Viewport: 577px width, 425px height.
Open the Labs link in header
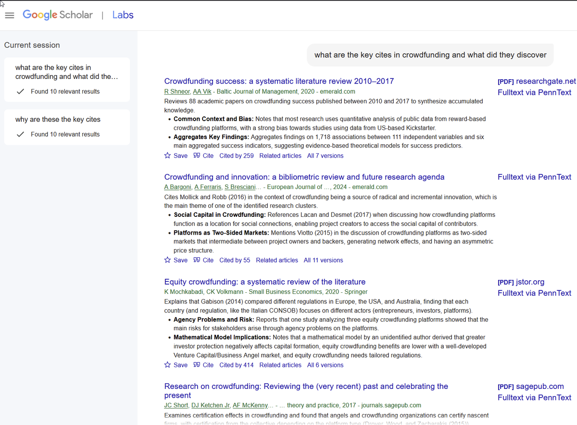[x=123, y=15]
